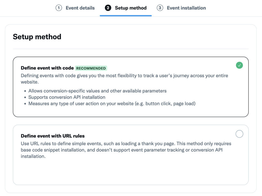Click the green checkmark on the code option
Viewport: 262px width, 196px height.
pos(239,65)
